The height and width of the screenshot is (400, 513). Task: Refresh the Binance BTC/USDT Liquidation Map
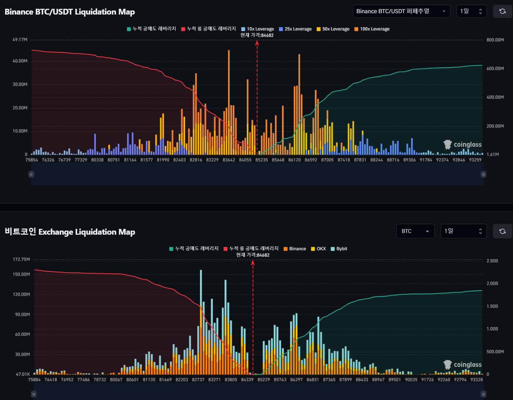point(503,11)
